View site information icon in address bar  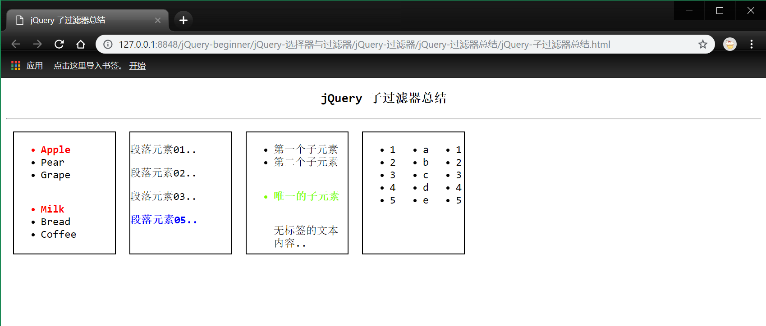(x=108, y=44)
